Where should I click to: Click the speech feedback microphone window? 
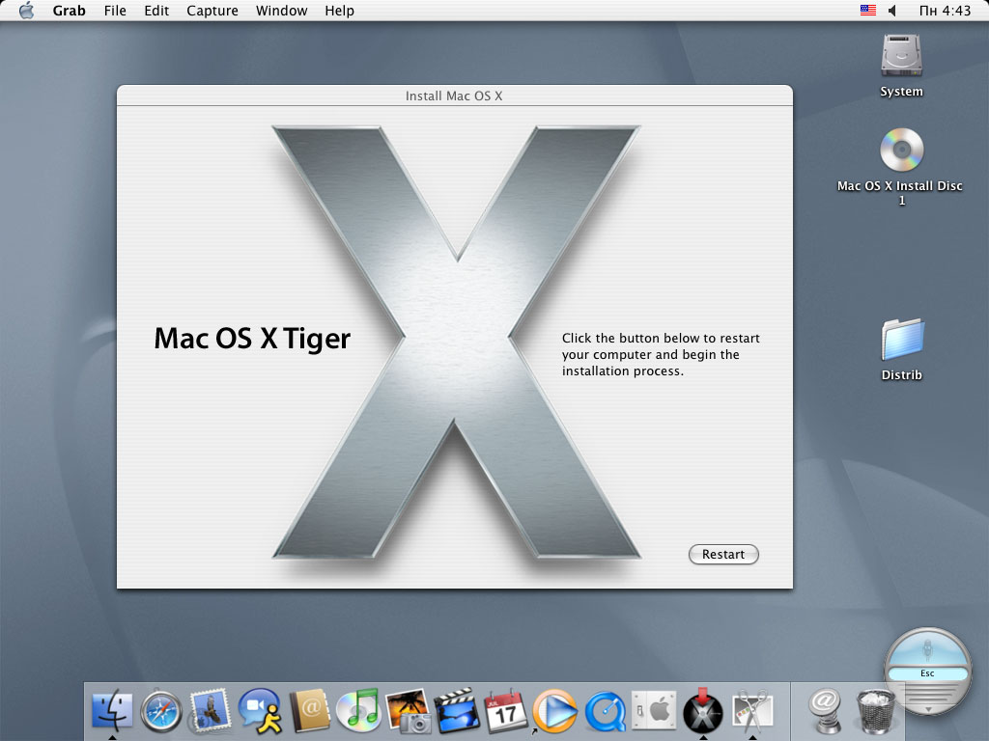coord(927,671)
